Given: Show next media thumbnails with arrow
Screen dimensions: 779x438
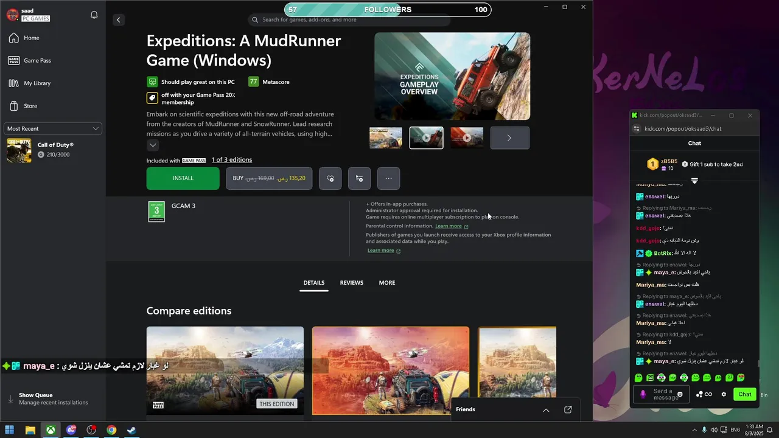Looking at the screenshot, I should 509,137.
